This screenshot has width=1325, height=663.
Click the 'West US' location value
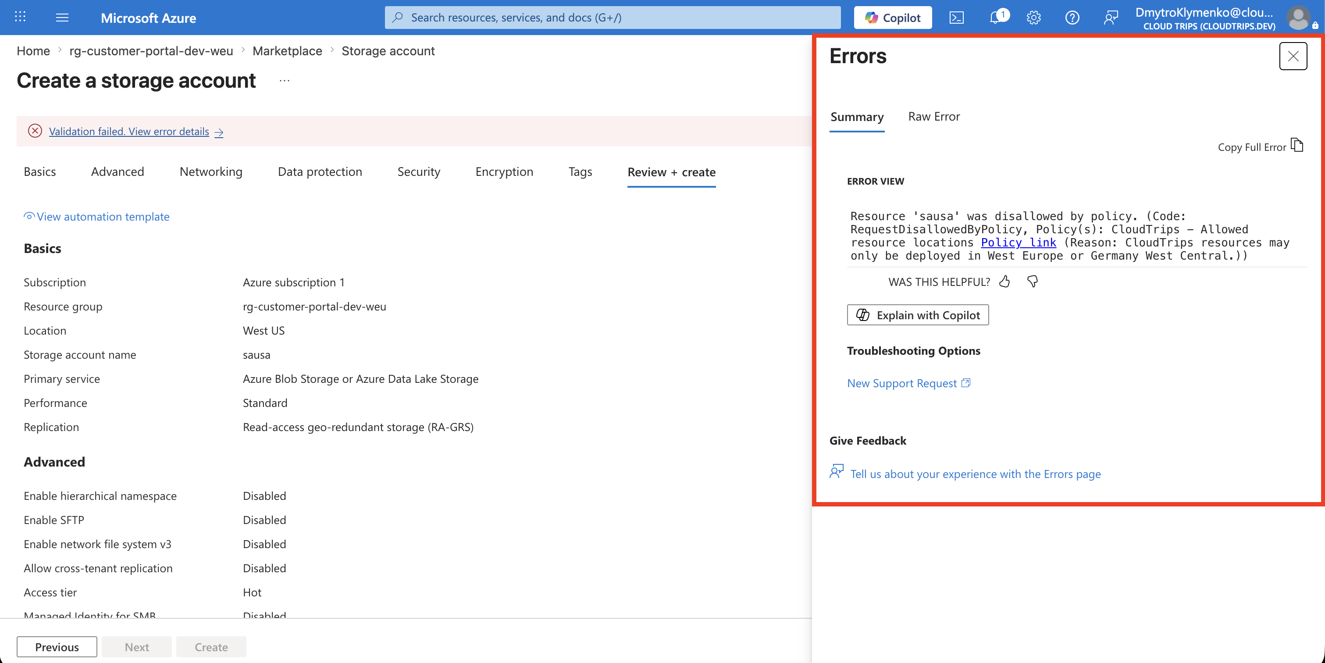coord(264,331)
